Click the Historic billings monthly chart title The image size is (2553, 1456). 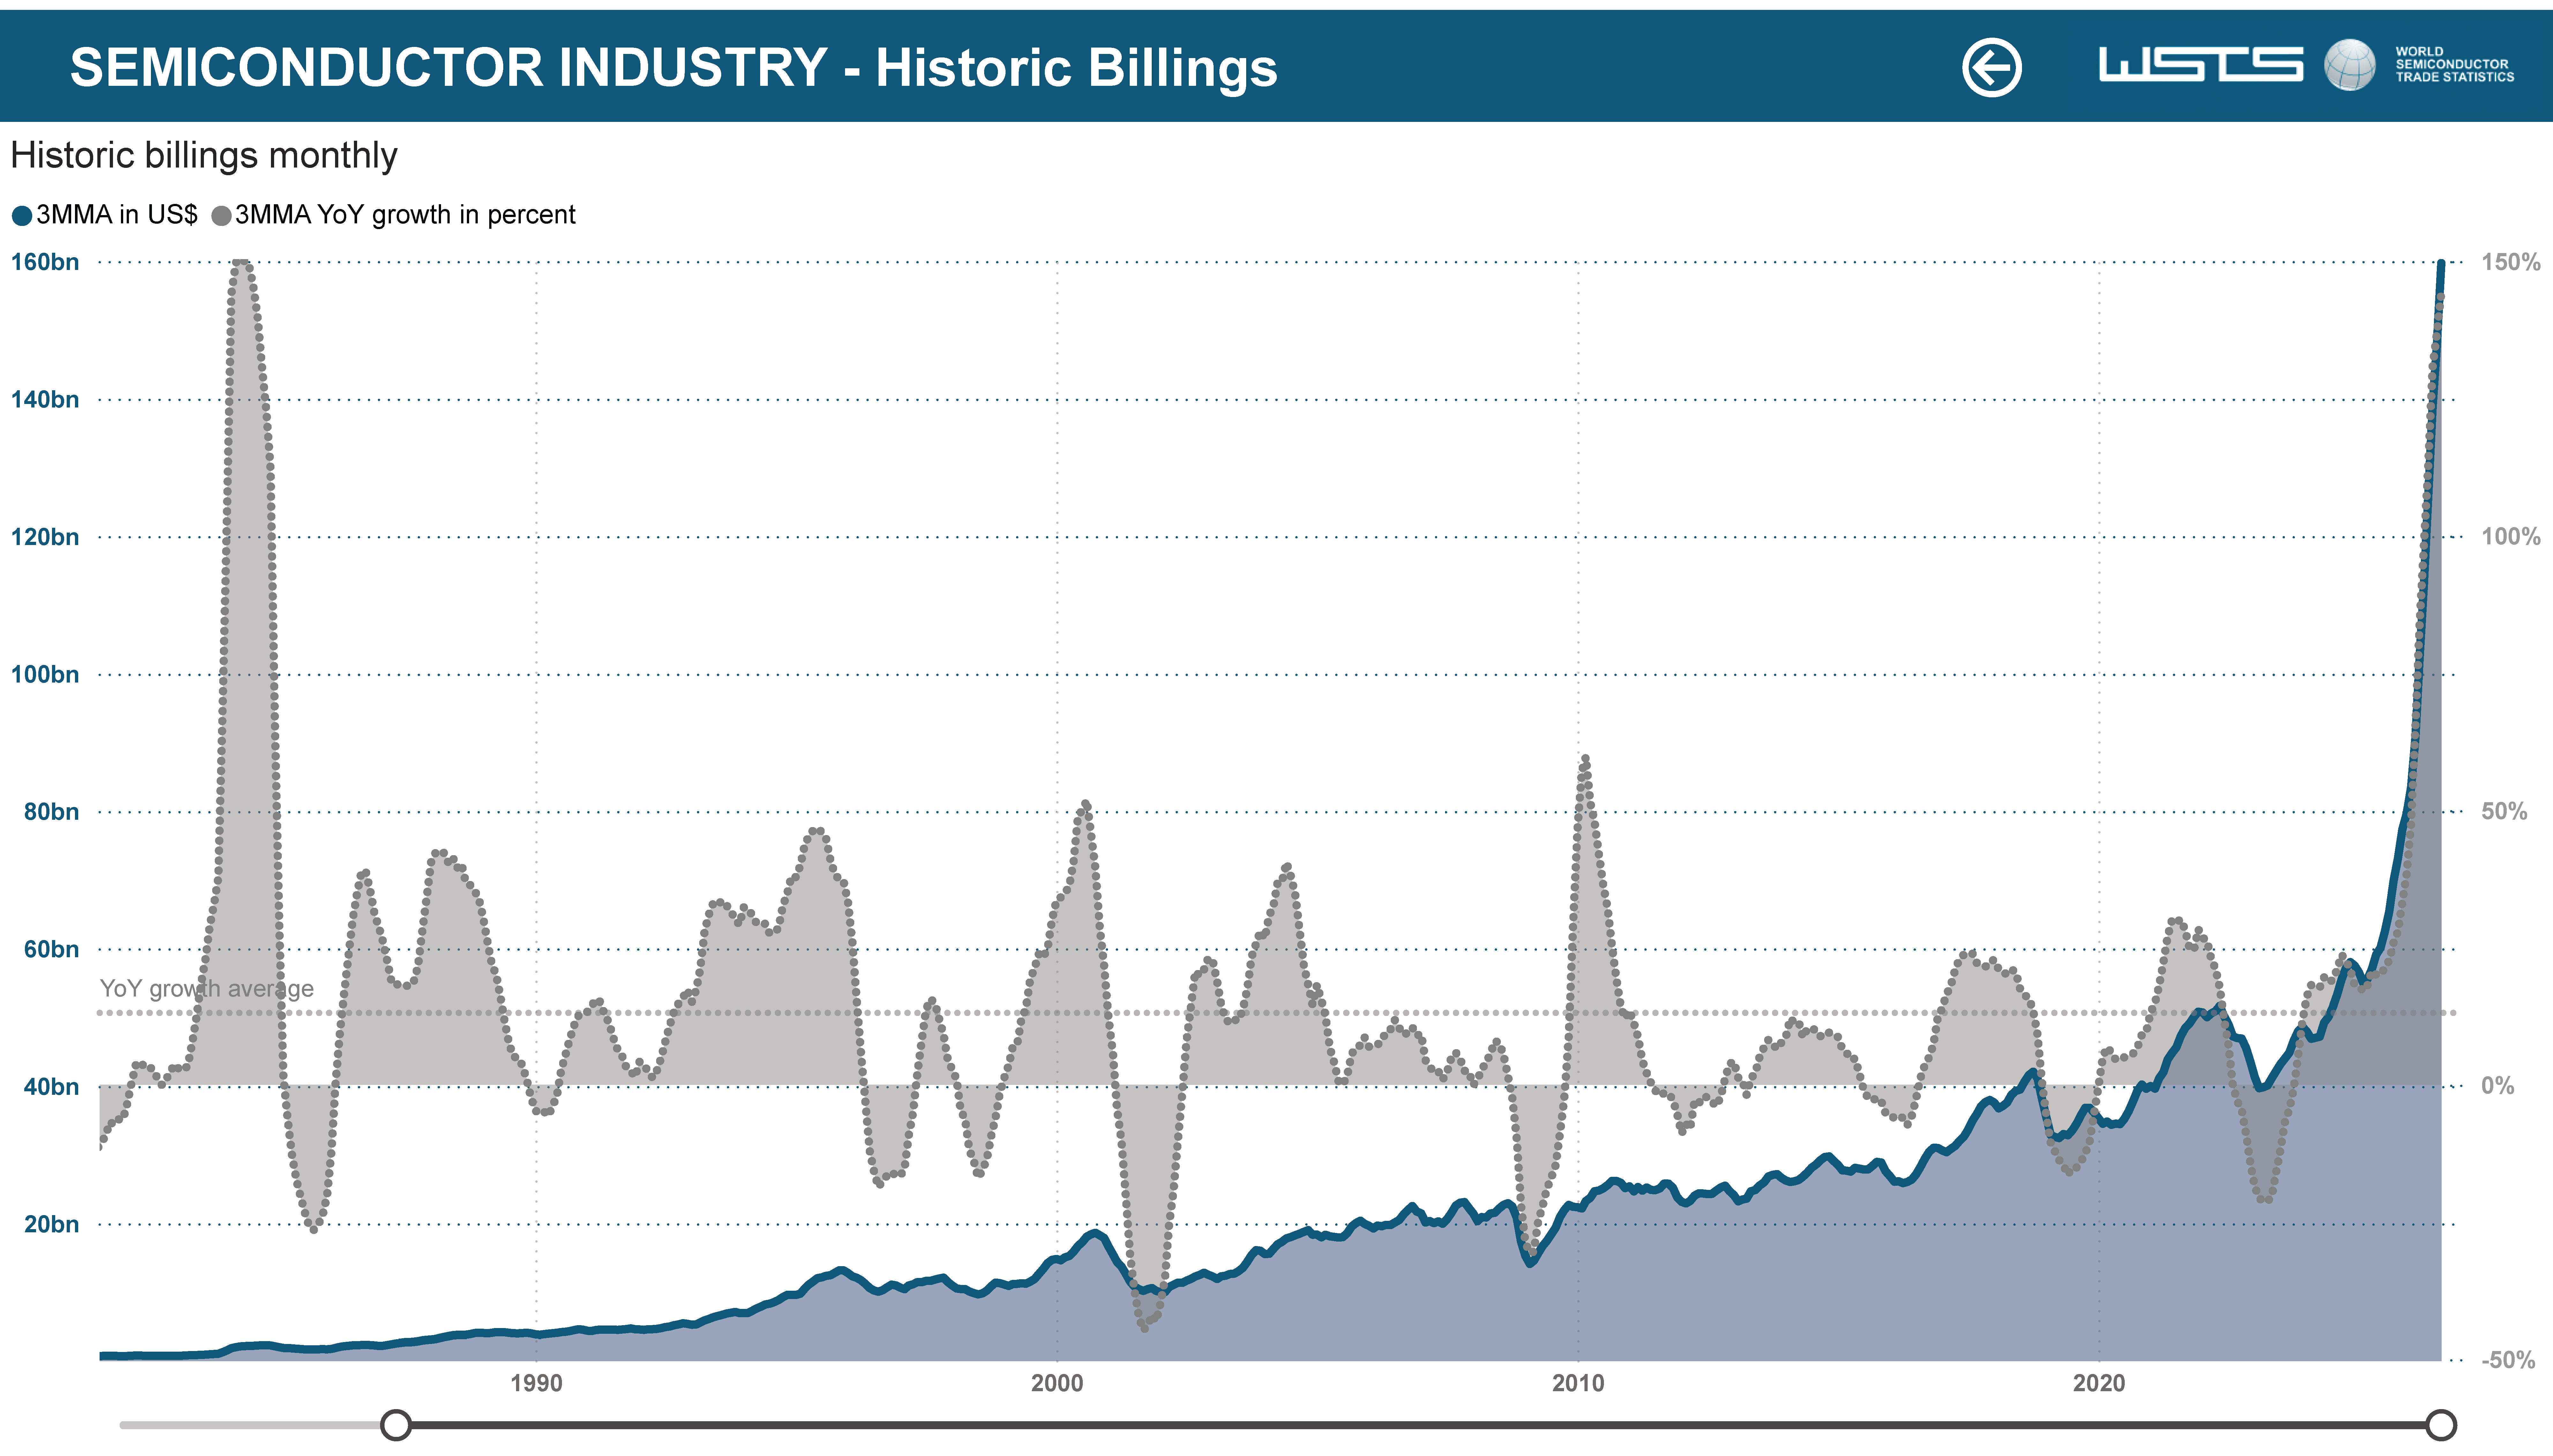tap(204, 156)
